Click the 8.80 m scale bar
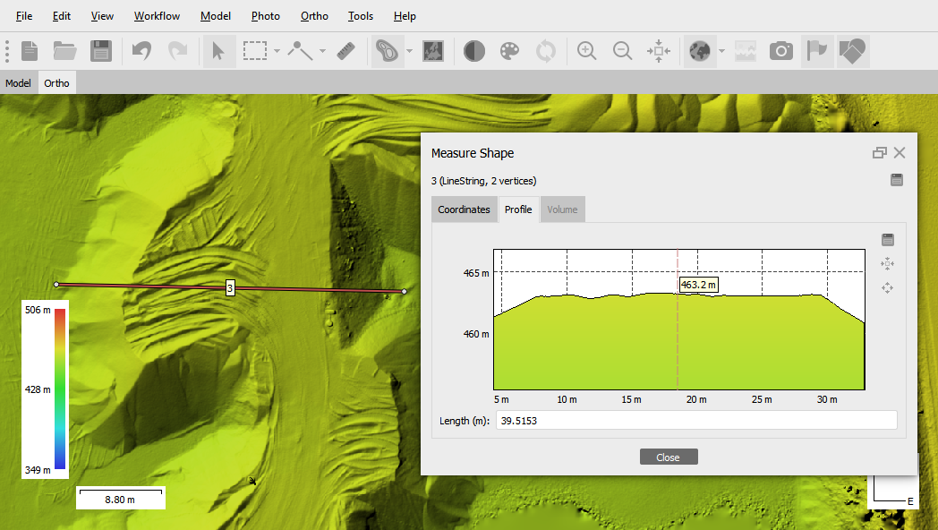The width and height of the screenshot is (938, 530). click(x=120, y=498)
